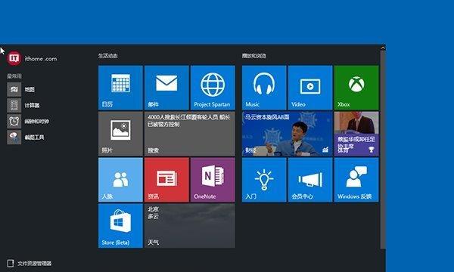Open the 搜索 news search tile

coord(190,134)
